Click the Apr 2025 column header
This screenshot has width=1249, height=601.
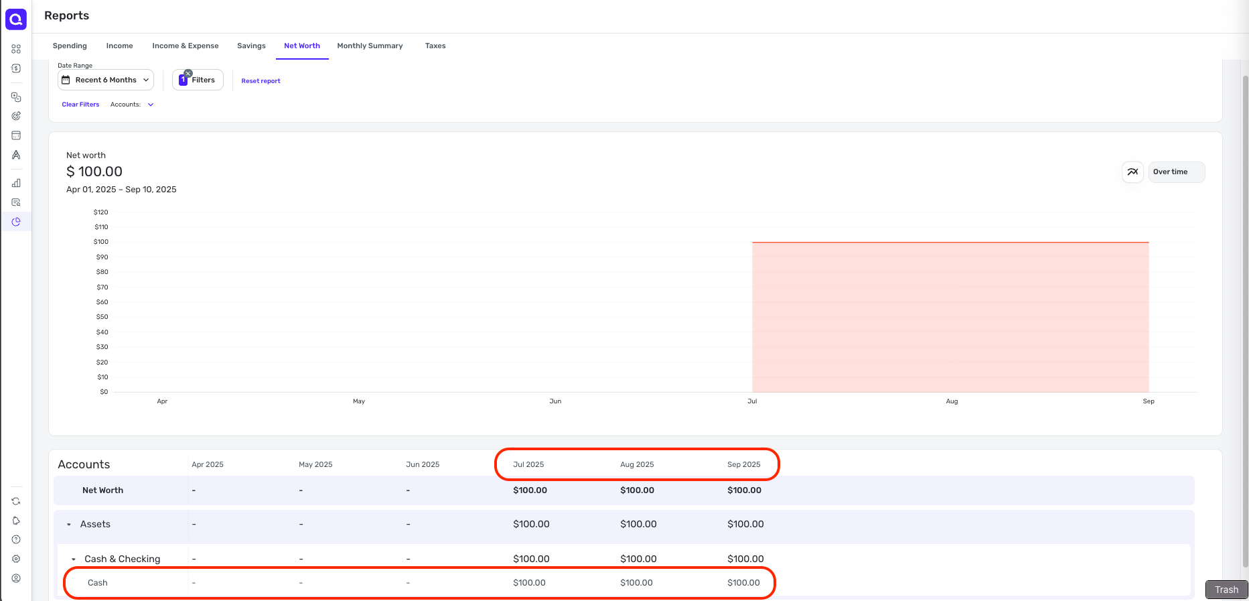(x=208, y=464)
